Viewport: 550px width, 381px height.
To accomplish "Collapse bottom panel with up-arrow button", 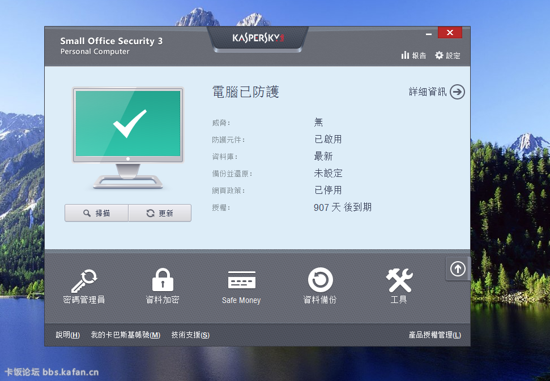I will coord(458,269).
